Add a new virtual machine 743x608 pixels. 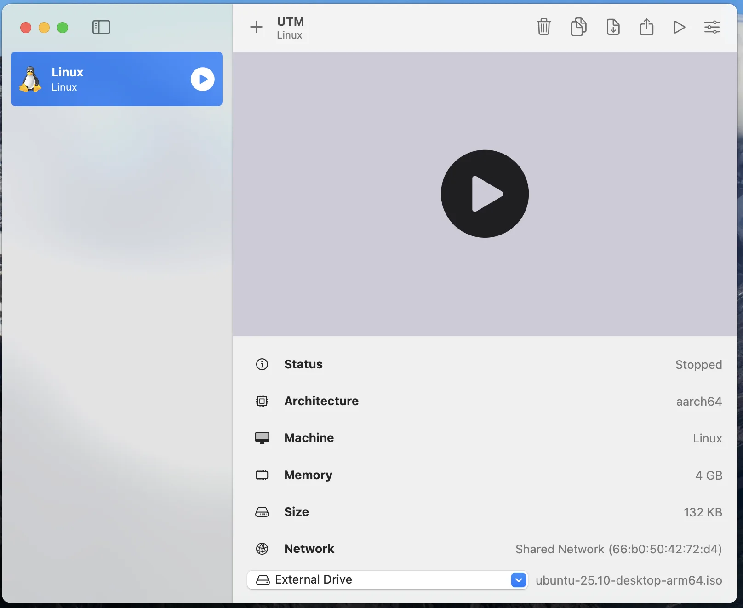click(x=256, y=27)
